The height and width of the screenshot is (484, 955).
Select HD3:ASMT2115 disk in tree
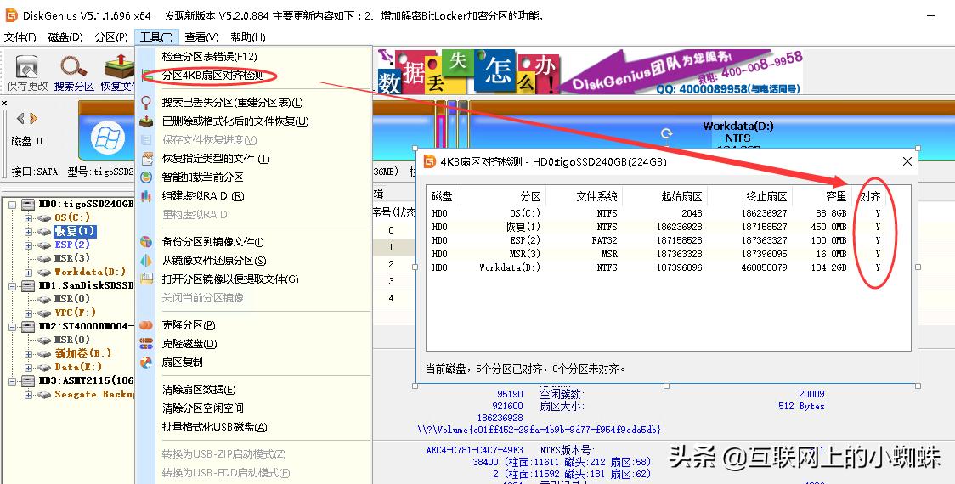tap(86, 380)
